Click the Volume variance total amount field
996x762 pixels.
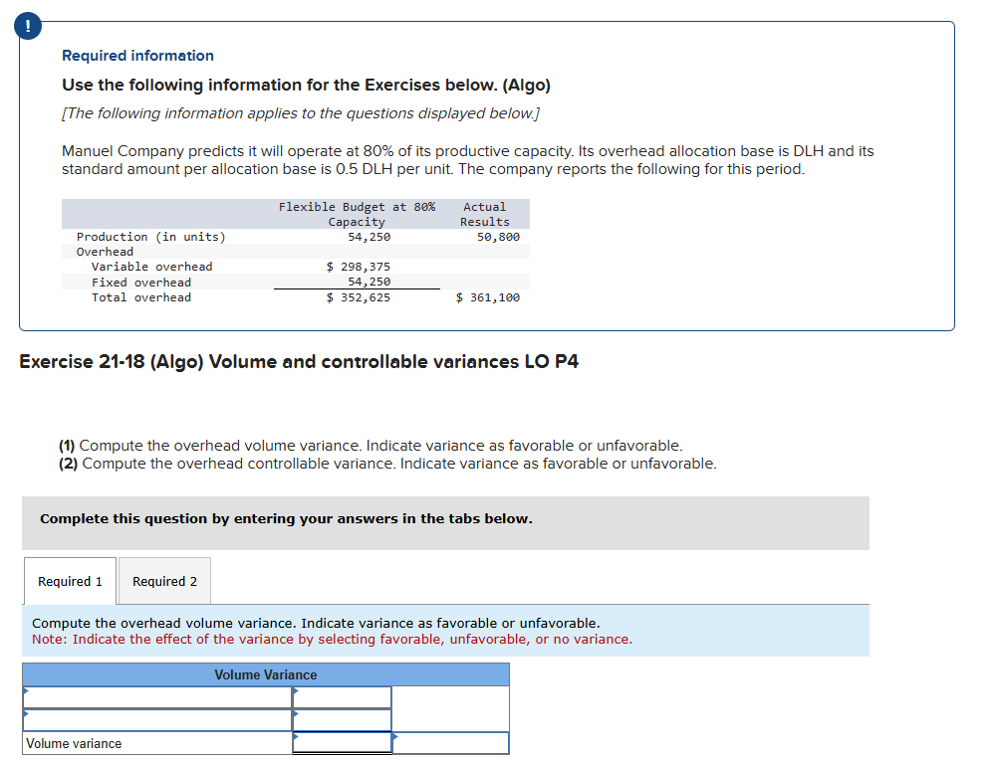pos(342,742)
